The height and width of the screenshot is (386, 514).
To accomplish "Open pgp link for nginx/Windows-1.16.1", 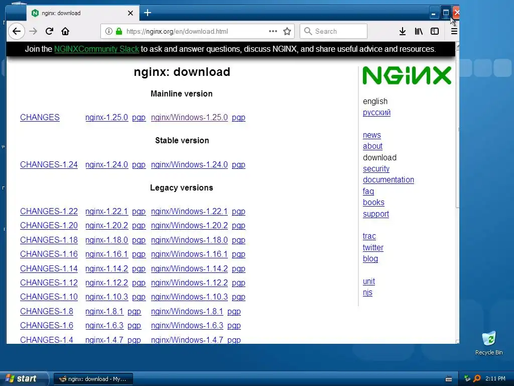I will coord(238,254).
